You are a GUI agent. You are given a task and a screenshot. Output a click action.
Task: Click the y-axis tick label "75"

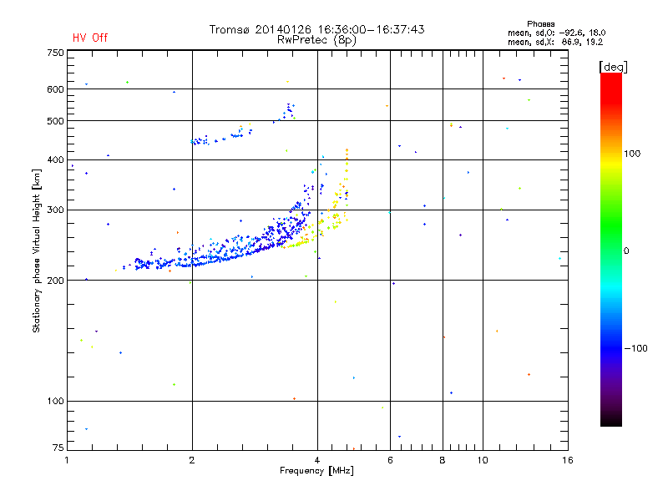[58, 448]
